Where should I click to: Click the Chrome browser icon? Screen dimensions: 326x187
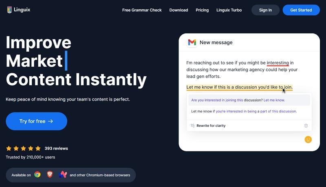tap(37, 175)
